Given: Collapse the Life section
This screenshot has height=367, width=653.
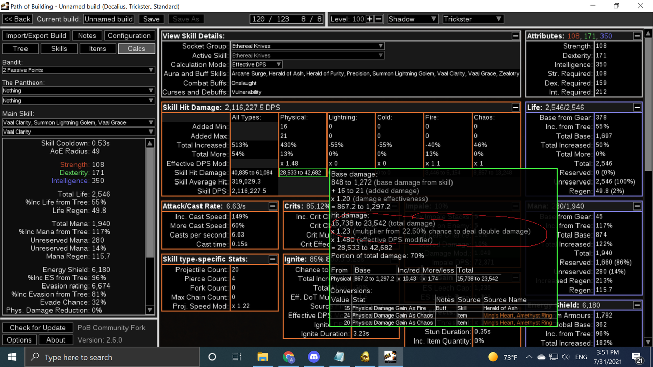Looking at the screenshot, I should tap(637, 108).
